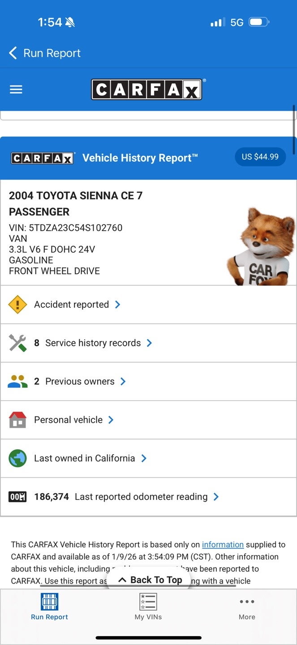297x645 pixels.
Task: Tap the CARFAX logo in header
Action: (x=146, y=90)
